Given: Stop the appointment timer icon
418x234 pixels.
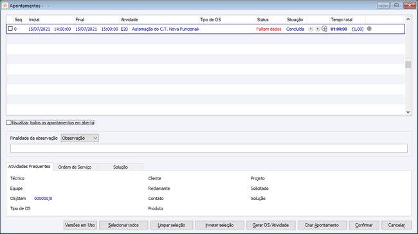Looking at the screenshot, I should tap(317, 29).
